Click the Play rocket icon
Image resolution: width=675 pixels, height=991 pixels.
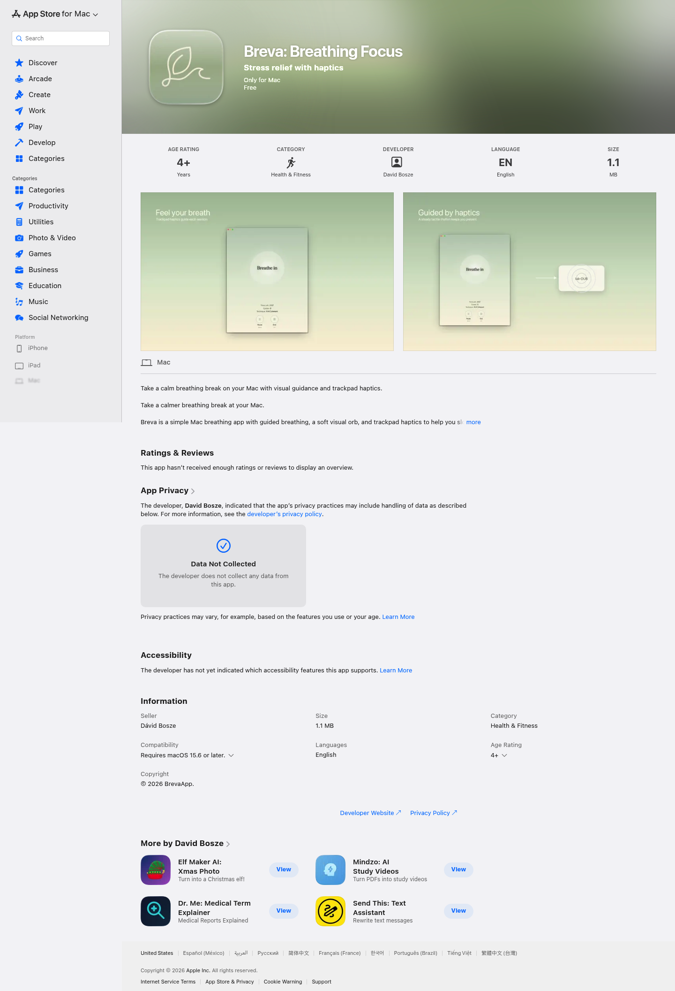[19, 127]
